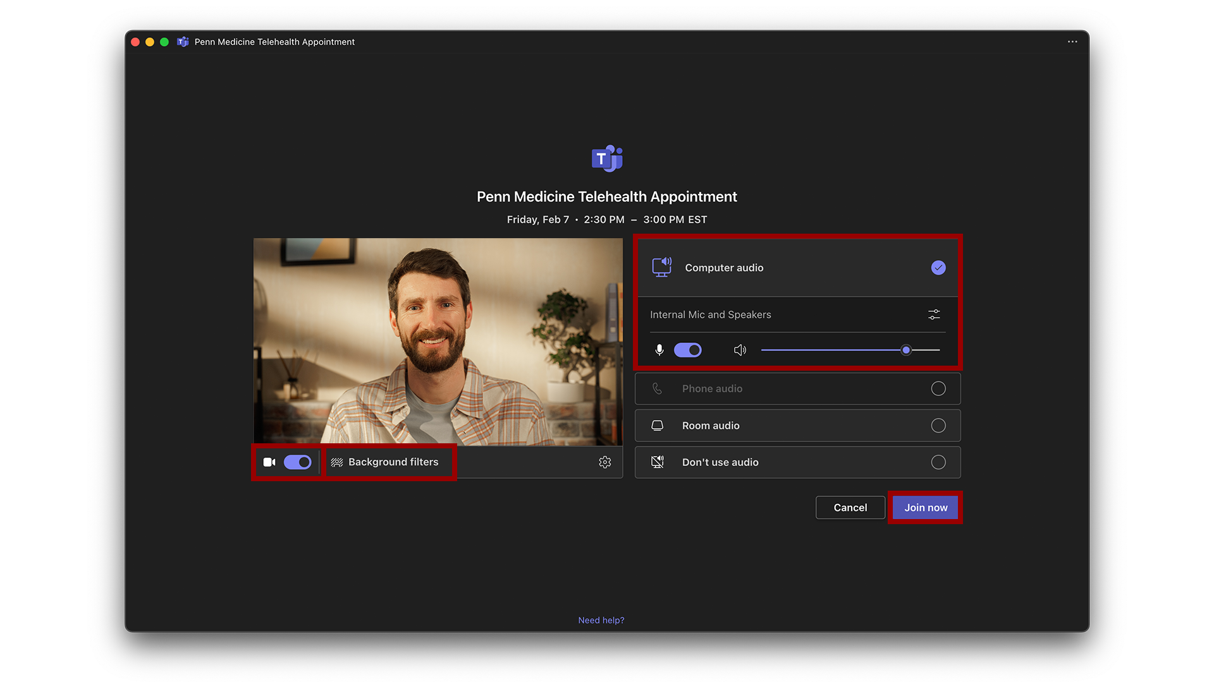Open the settings gear below the video preview
Screen dimensions: 1214x682
click(x=605, y=462)
